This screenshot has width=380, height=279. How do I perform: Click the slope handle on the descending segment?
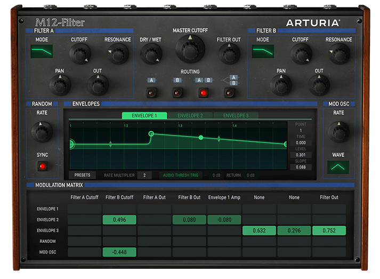pyautogui.click(x=219, y=139)
